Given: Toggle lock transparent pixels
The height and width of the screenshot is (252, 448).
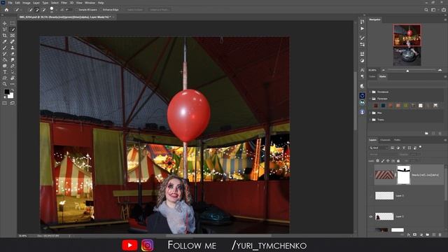Looking at the screenshot, I should coord(378,161).
